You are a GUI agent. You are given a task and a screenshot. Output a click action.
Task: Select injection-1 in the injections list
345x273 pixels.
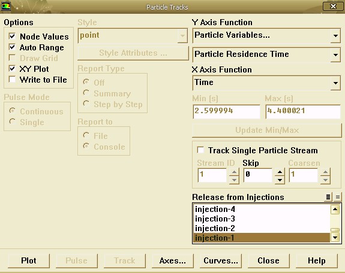[262, 238]
